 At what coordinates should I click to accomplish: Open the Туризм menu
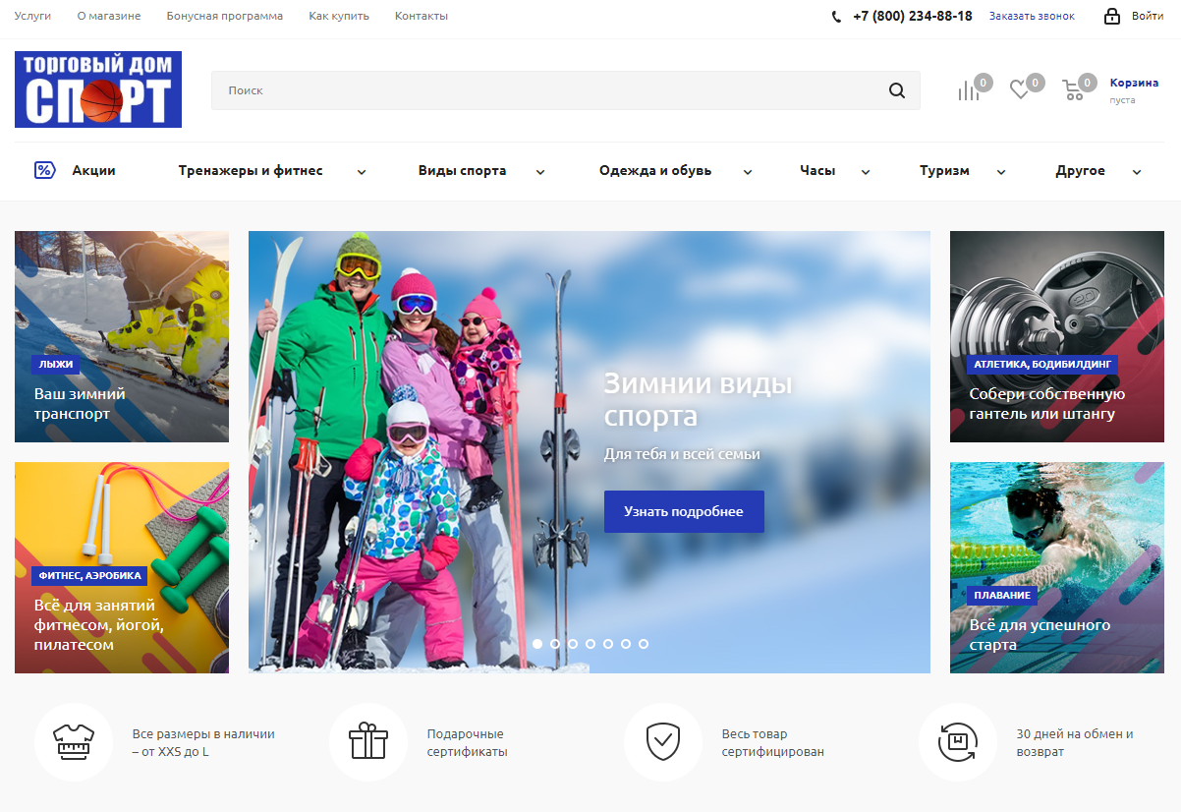pos(944,170)
